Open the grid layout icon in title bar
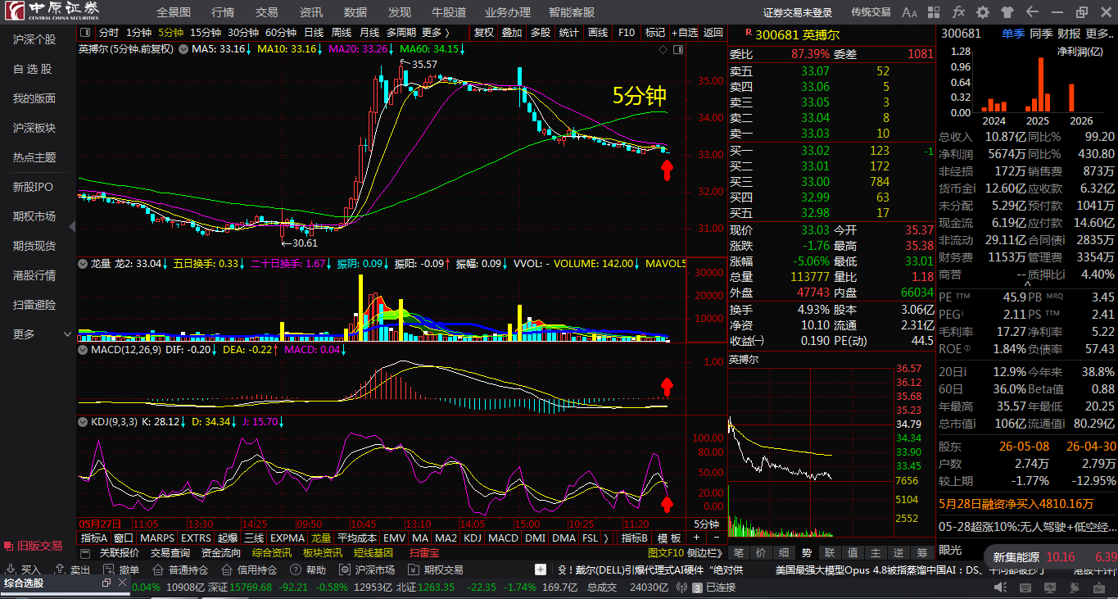Image resolution: width=1118 pixels, height=599 pixels. point(934,12)
